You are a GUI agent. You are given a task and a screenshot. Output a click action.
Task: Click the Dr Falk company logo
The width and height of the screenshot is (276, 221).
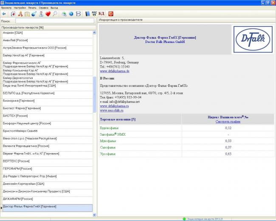coord(253,39)
